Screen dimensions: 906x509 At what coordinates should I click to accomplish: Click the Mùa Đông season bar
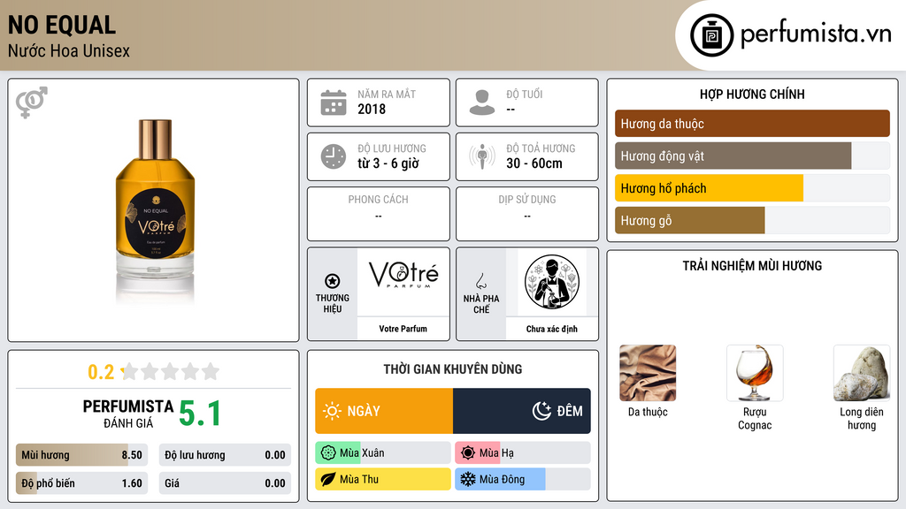[523, 480]
